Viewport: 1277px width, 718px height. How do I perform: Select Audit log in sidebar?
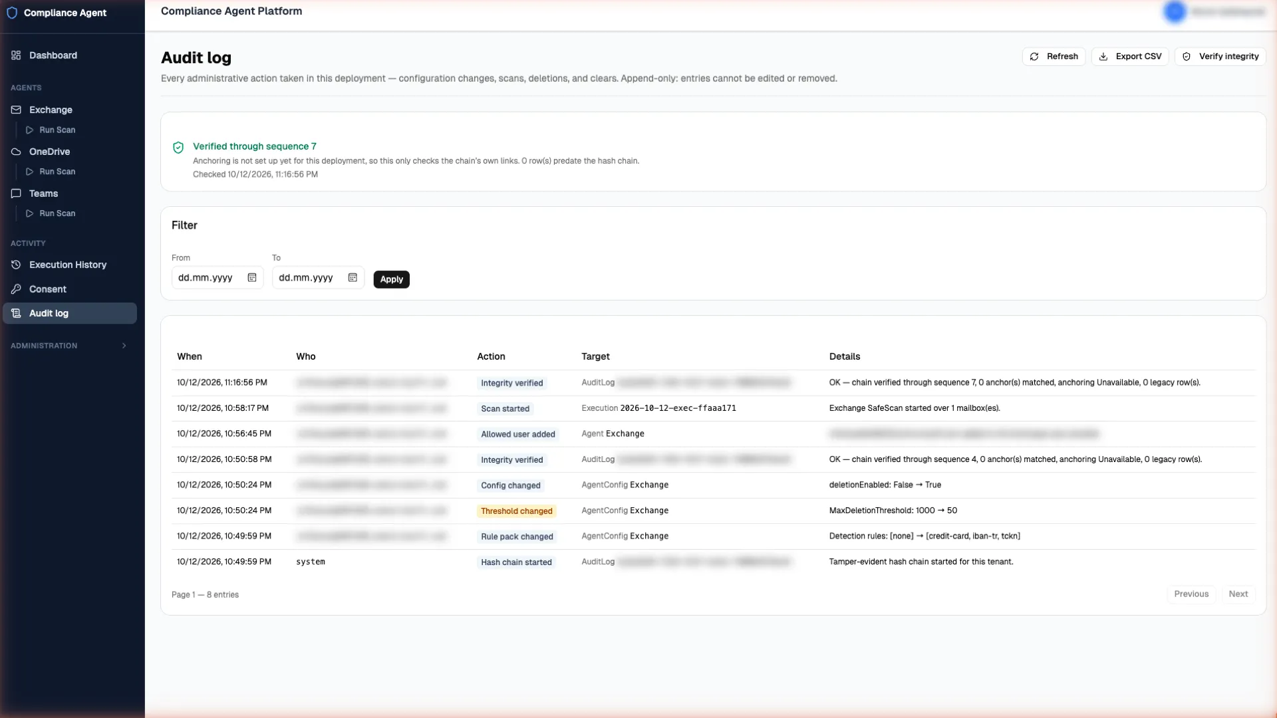click(70, 313)
